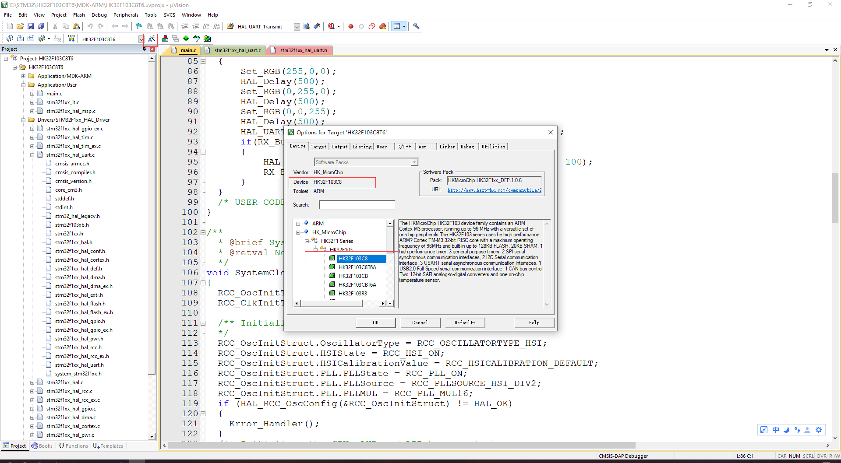This screenshot has width=841, height=463.
Task: Comment out the selected lines
Action: point(206,26)
